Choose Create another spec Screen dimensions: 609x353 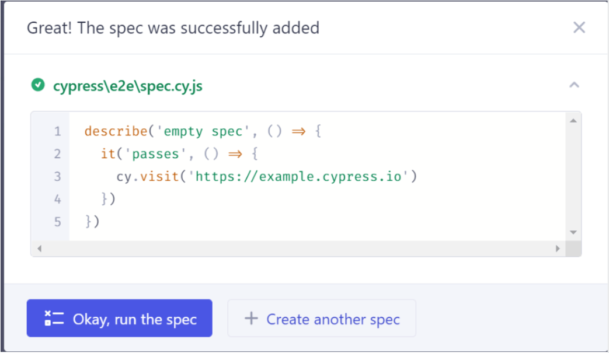[x=321, y=318]
